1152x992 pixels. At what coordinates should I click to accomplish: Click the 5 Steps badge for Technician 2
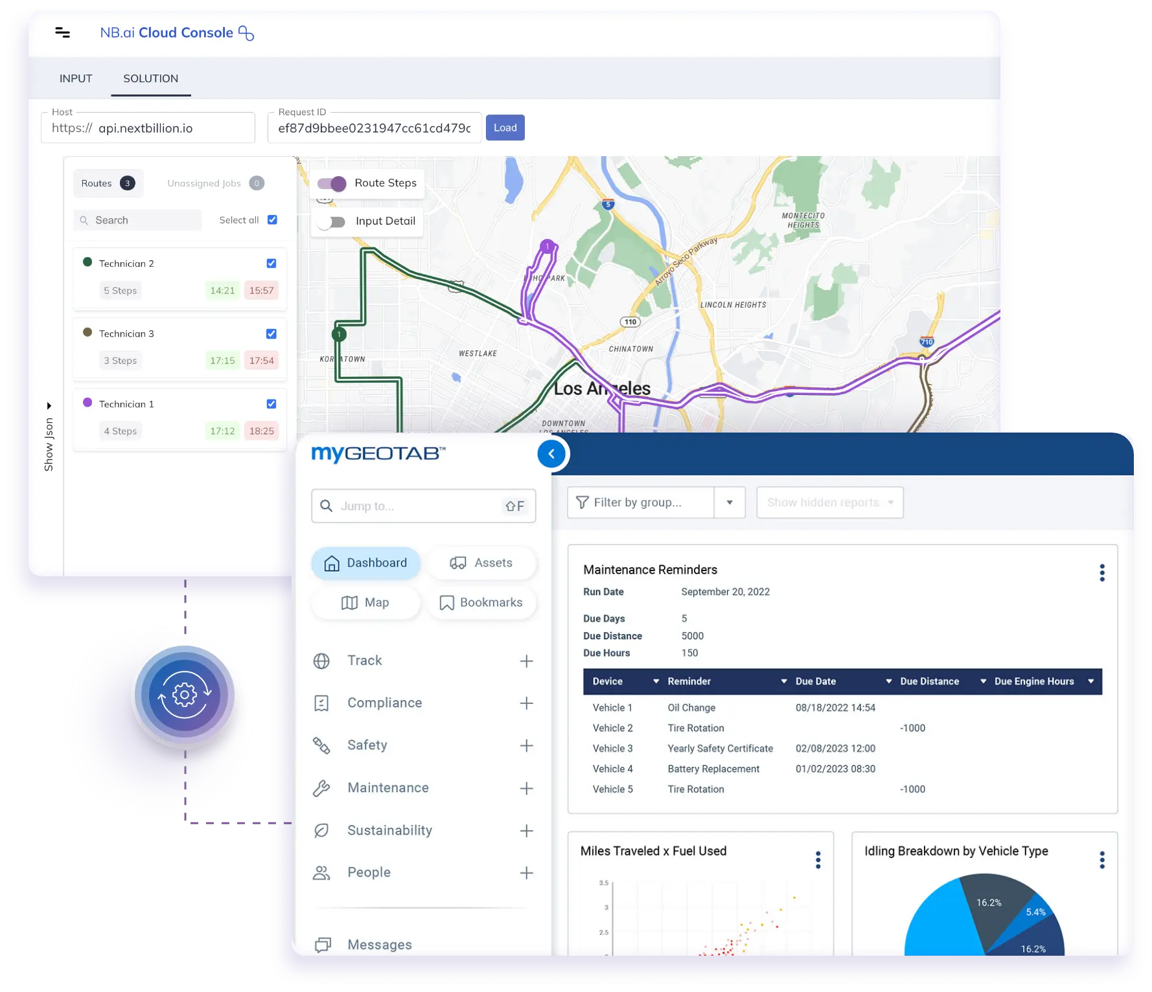(120, 291)
